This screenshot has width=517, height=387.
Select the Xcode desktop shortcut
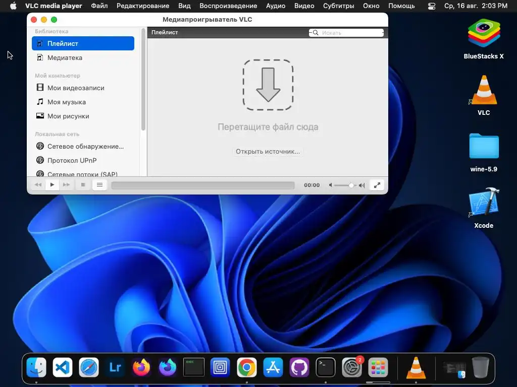484,208
